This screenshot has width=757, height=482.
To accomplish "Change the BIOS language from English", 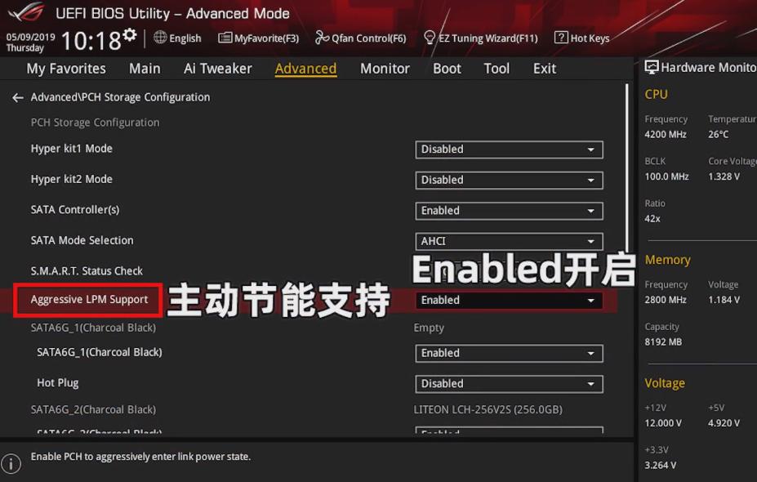I will tap(177, 38).
